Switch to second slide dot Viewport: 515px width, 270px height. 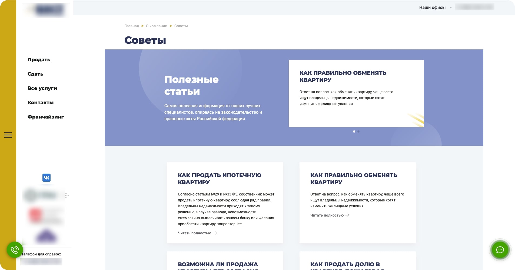[x=358, y=131]
